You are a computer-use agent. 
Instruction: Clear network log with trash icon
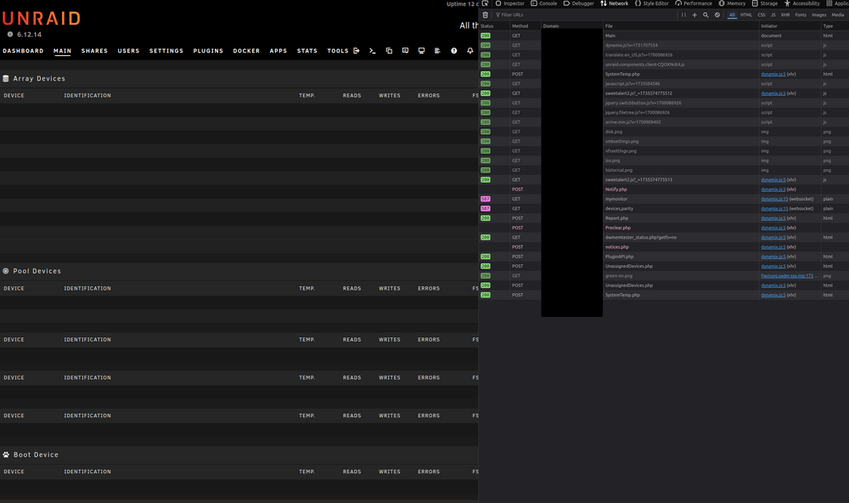[x=485, y=15]
